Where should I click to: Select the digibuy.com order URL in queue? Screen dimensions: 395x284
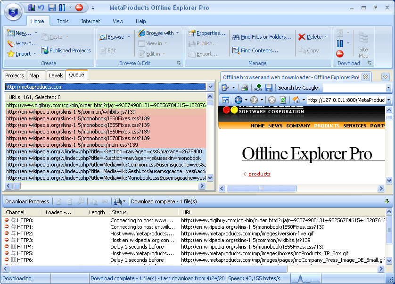106,105
